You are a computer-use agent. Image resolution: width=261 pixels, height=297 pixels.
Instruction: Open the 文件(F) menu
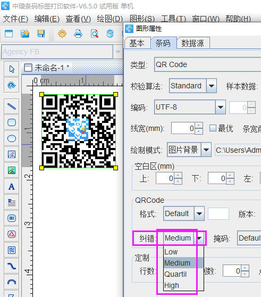click(16, 19)
